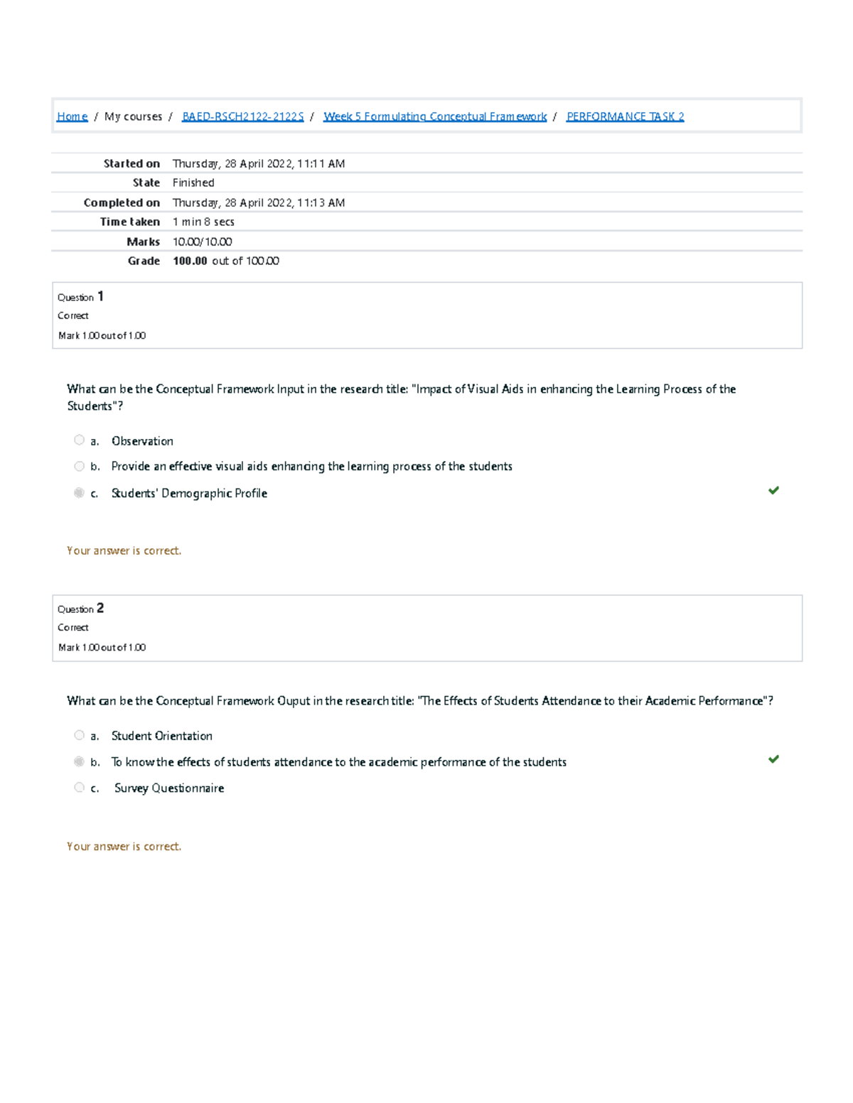
Task: Click 'Your answer is correct' under Question 1
Action: [x=124, y=550]
